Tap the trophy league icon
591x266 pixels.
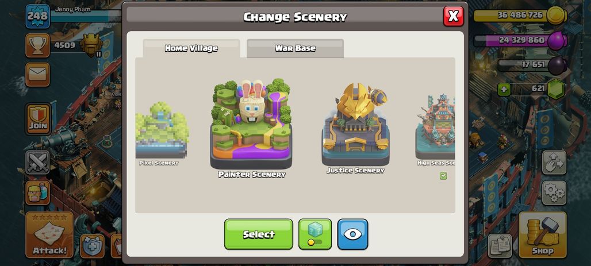[x=38, y=45]
